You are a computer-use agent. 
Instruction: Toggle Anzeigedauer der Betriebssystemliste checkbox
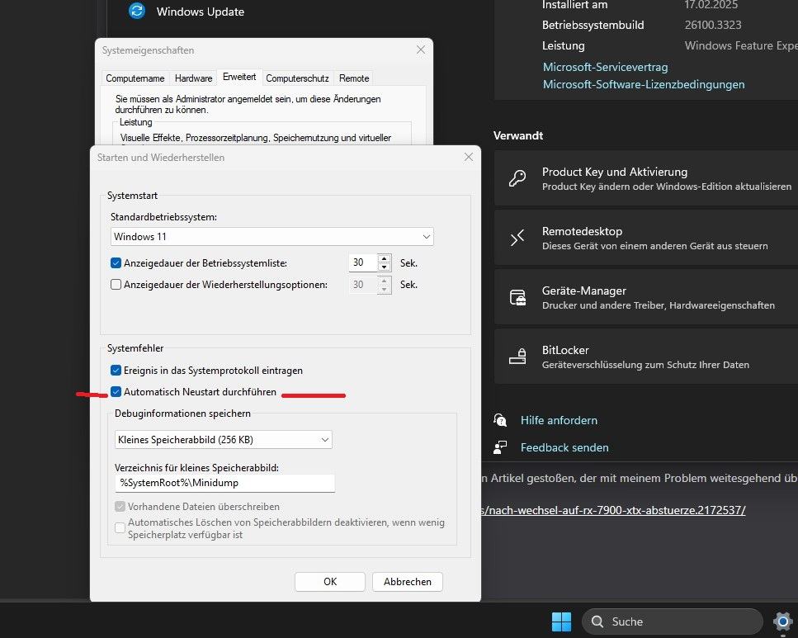[116, 262]
